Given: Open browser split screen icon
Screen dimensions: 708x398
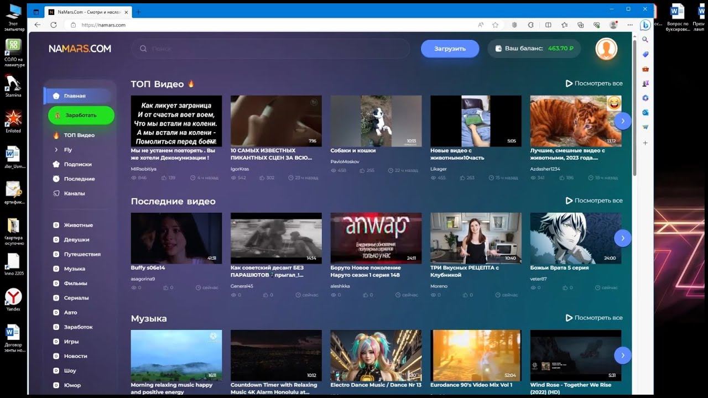Looking at the screenshot, I should pyautogui.click(x=548, y=25).
